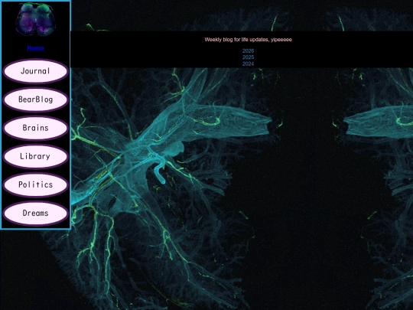
Task: Visit the Brains page
Action: pos(35,128)
